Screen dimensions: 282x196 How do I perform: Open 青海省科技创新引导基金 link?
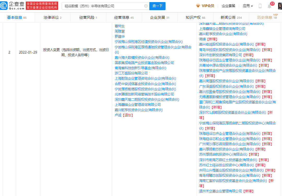(x=140, y=68)
